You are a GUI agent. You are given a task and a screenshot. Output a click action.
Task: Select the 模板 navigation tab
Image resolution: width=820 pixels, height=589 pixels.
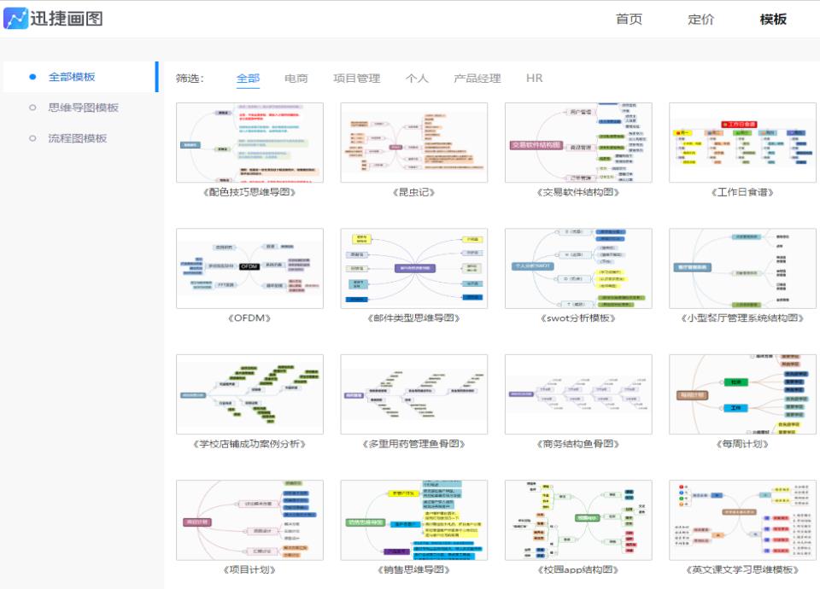773,20
